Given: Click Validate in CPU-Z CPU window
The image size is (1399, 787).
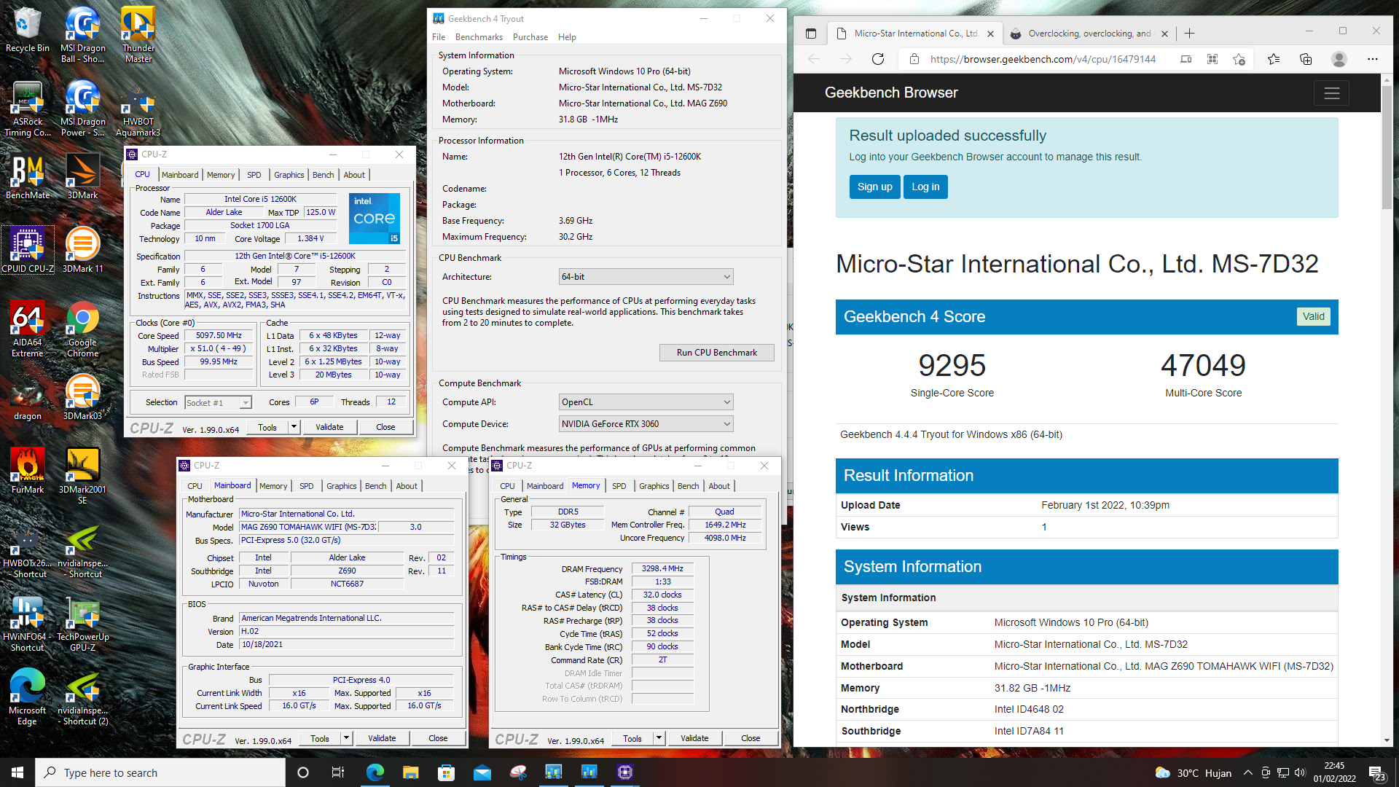Looking at the screenshot, I should (329, 427).
